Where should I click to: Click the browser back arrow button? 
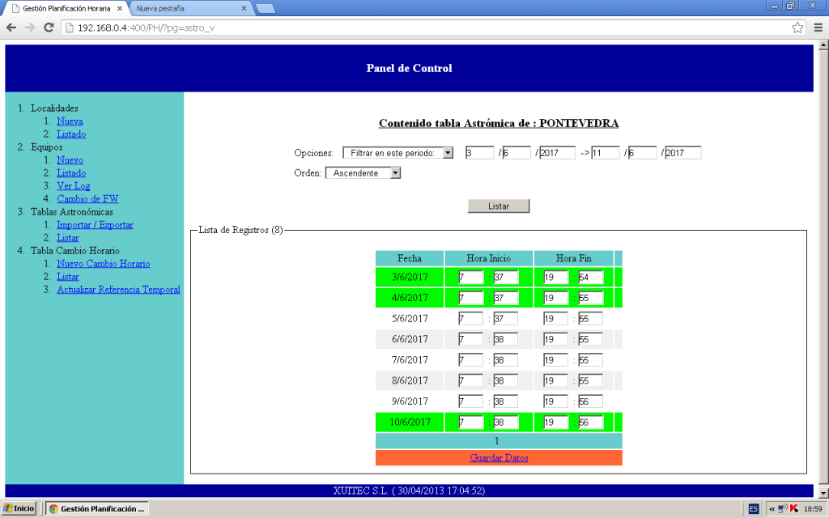pos(11,28)
